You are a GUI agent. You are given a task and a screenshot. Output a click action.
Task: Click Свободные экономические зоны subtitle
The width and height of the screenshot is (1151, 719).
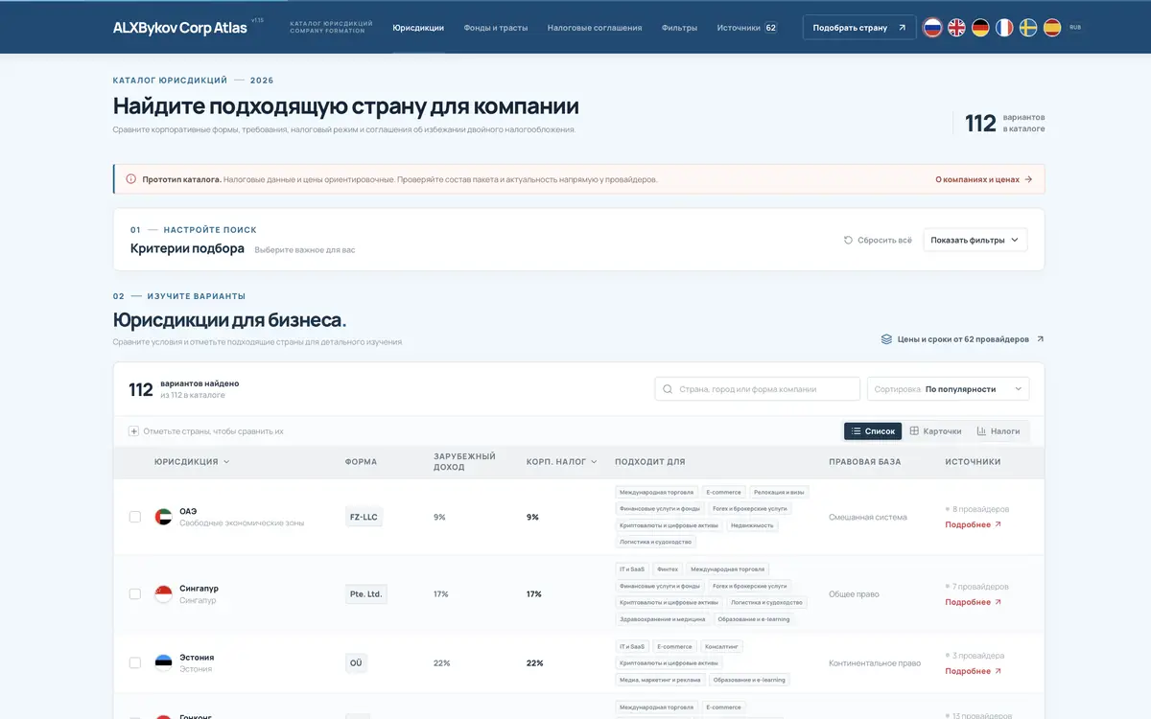pos(242,522)
